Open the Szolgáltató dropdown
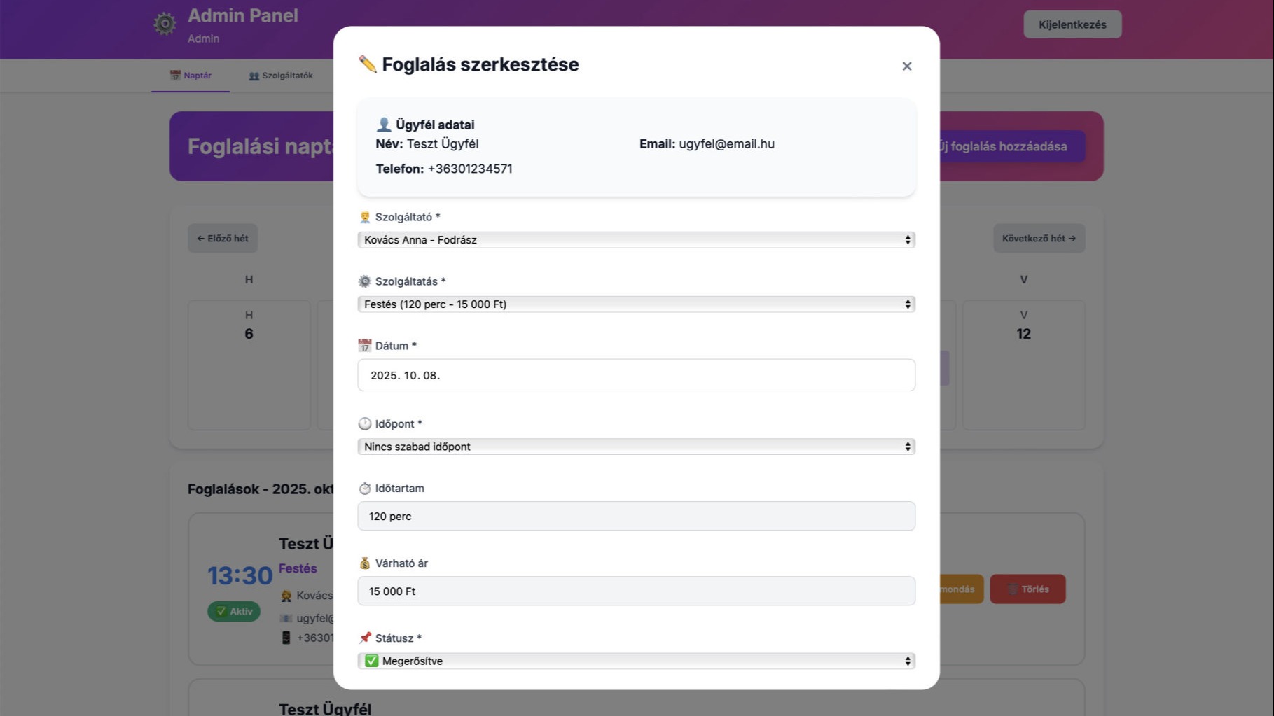This screenshot has height=716, width=1274. pos(636,240)
